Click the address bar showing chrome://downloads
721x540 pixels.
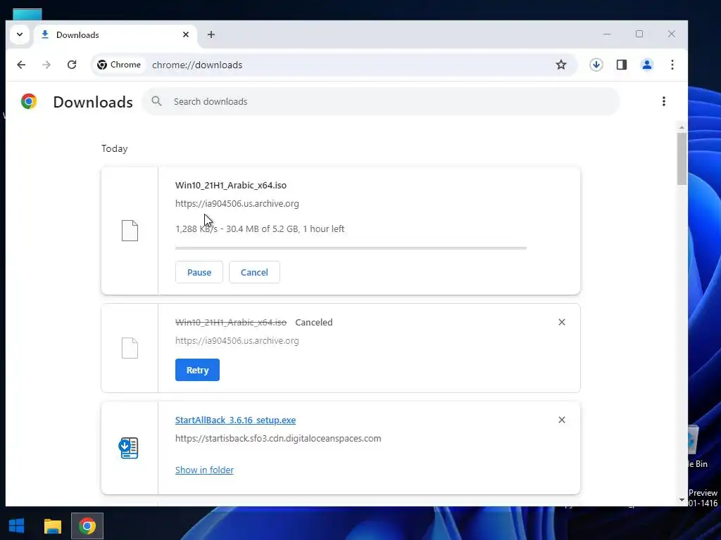click(x=334, y=65)
